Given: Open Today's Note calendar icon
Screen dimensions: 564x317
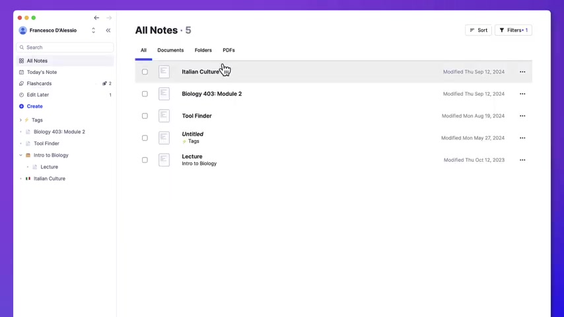Looking at the screenshot, I should (22, 72).
